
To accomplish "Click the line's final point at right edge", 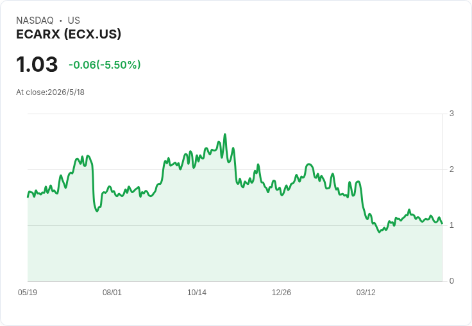I will (x=442, y=223).
